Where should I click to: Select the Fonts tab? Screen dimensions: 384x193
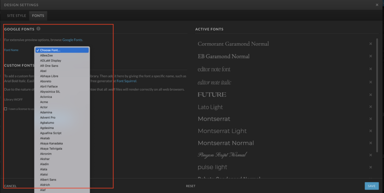pyautogui.click(x=38, y=16)
